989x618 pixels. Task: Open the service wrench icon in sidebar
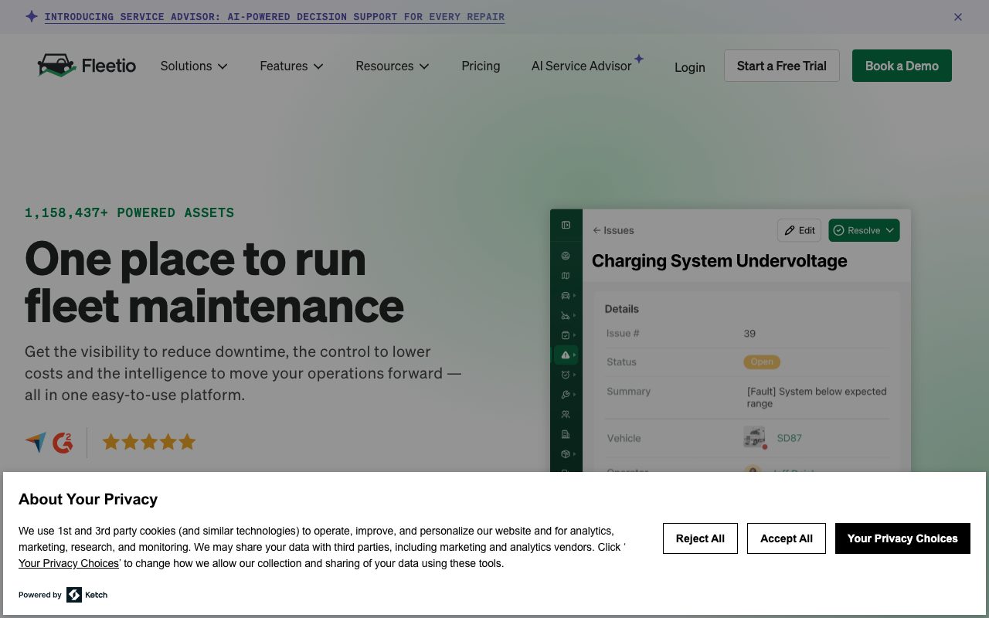(566, 395)
